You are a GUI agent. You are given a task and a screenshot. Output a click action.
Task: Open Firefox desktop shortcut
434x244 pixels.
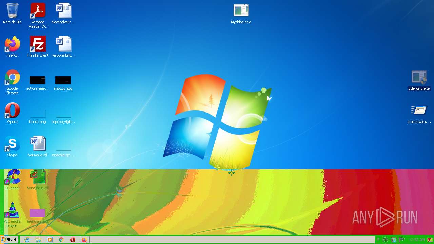tap(12, 47)
